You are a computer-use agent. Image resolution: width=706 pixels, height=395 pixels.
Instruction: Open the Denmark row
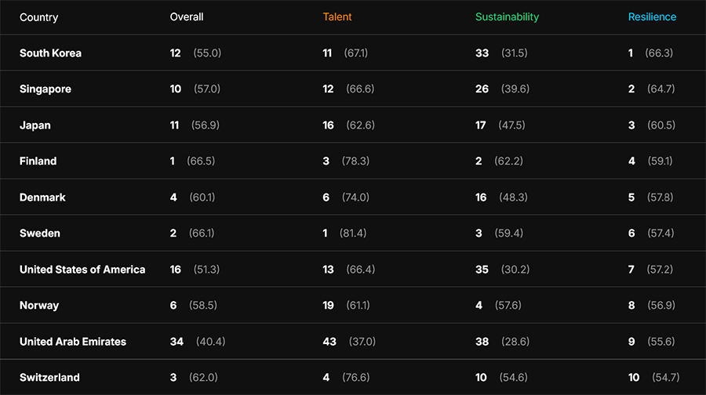(42, 197)
